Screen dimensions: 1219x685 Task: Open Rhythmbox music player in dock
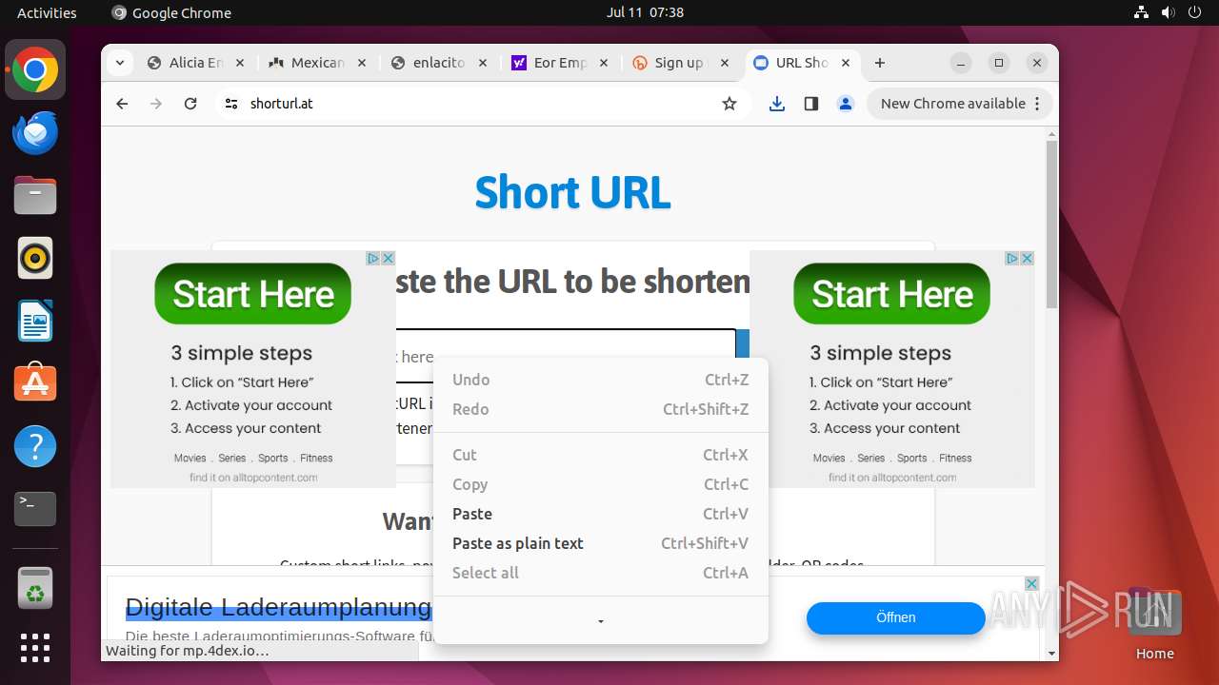click(x=35, y=258)
